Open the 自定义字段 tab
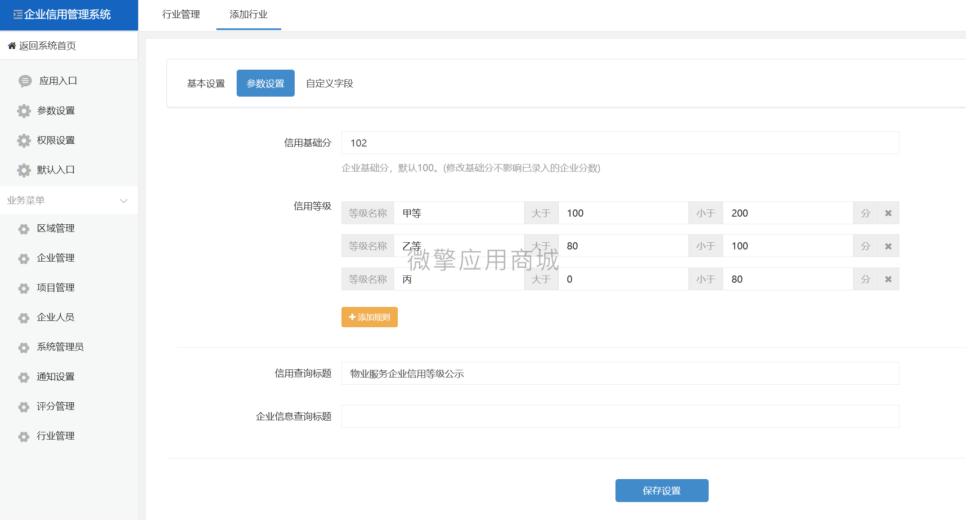The height and width of the screenshot is (520, 966). 330,83
